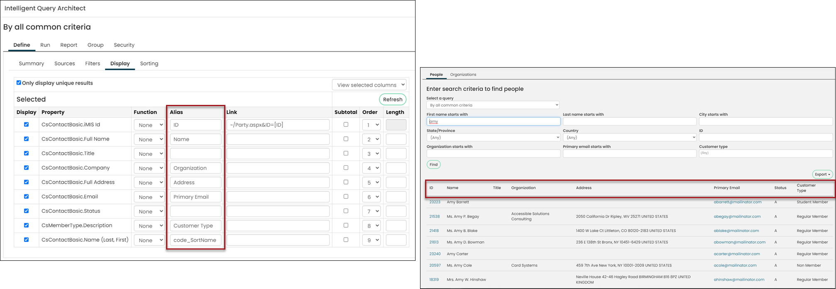Click the Name column header in results
The image size is (836, 289).
point(452,188)
